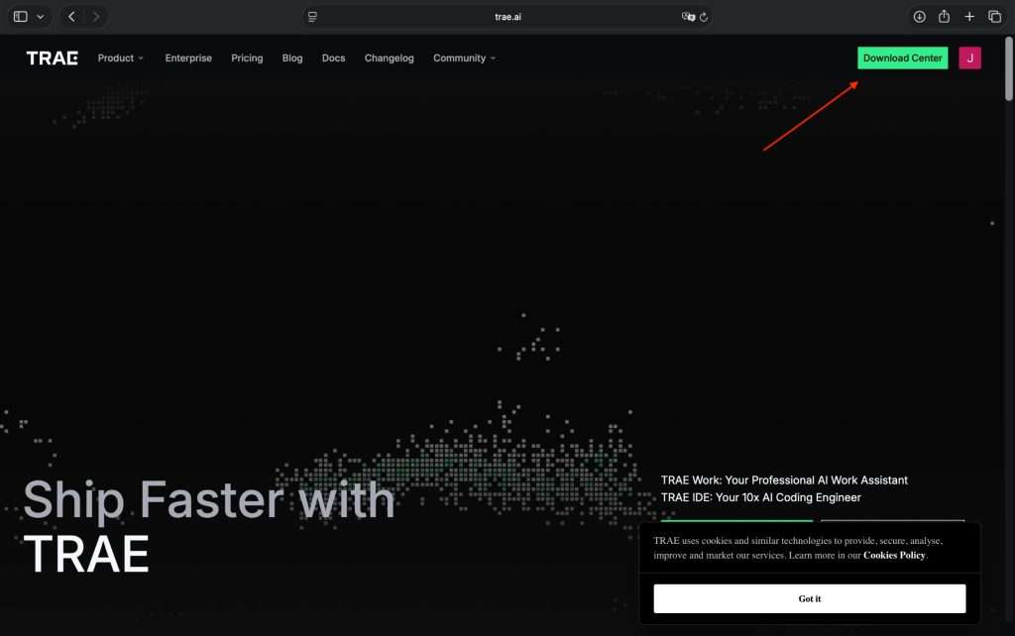The image size is (1015, 636).
Task: Open the translate icon in the address bar
Action: coord(688,17)
